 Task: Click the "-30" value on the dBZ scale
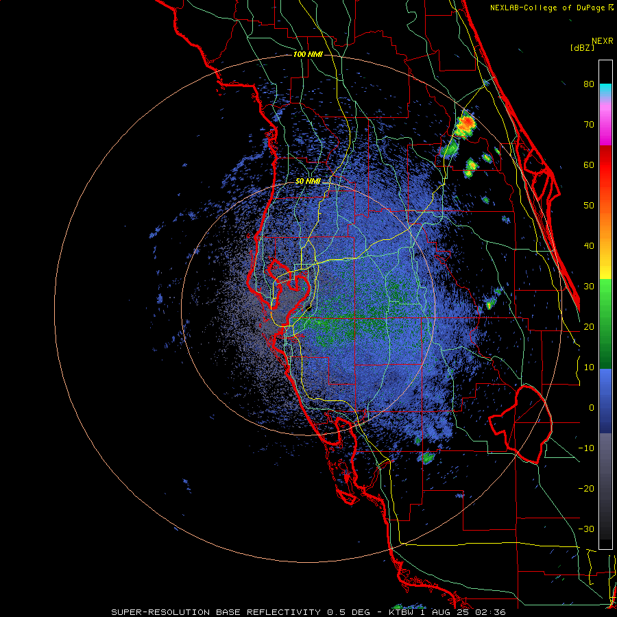[x=586, y=529]
